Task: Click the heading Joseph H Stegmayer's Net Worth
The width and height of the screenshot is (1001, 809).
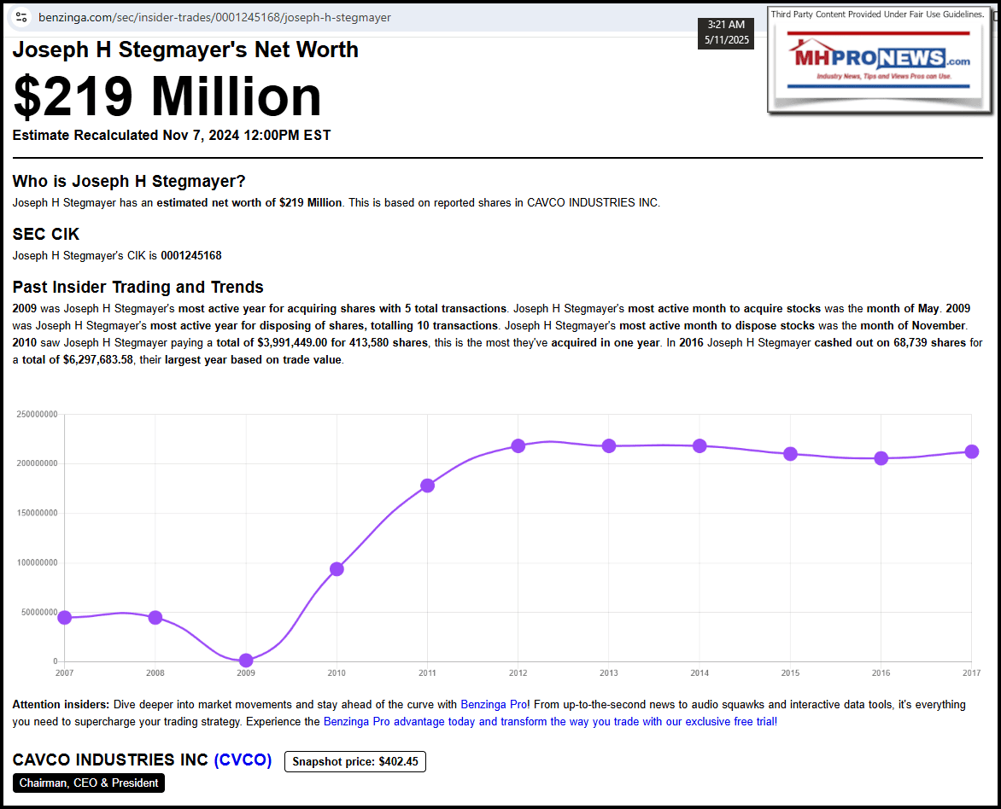Action: (185, 49)
